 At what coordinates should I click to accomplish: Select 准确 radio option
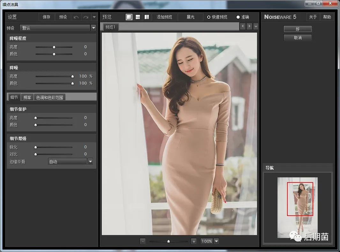(x=243, y=17)
